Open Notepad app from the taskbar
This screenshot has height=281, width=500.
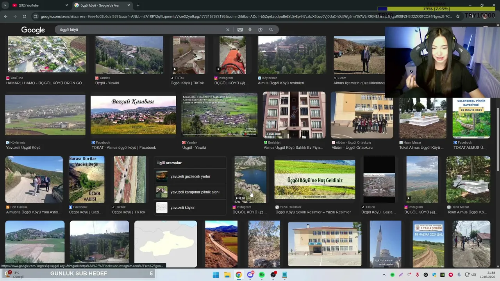tap(285, 275)
